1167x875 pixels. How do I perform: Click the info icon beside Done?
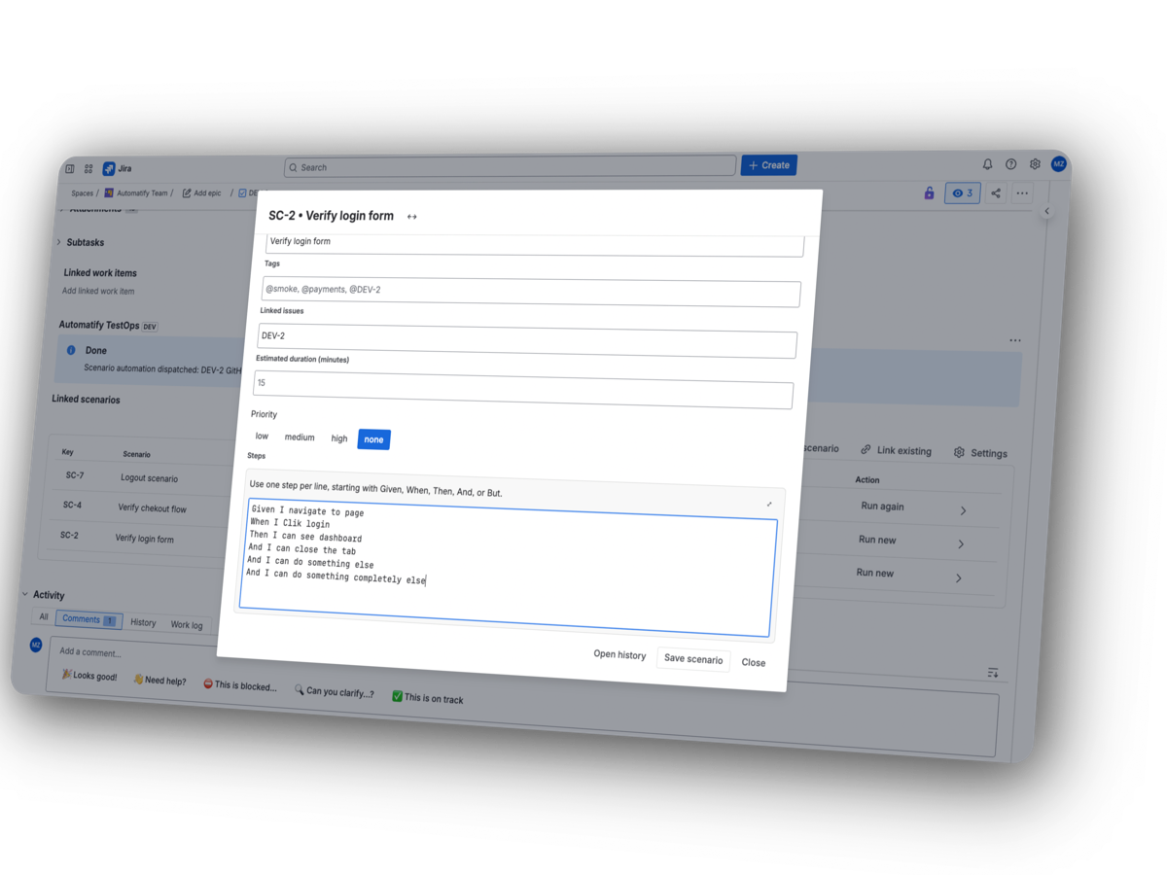click(x=71, y=350)
